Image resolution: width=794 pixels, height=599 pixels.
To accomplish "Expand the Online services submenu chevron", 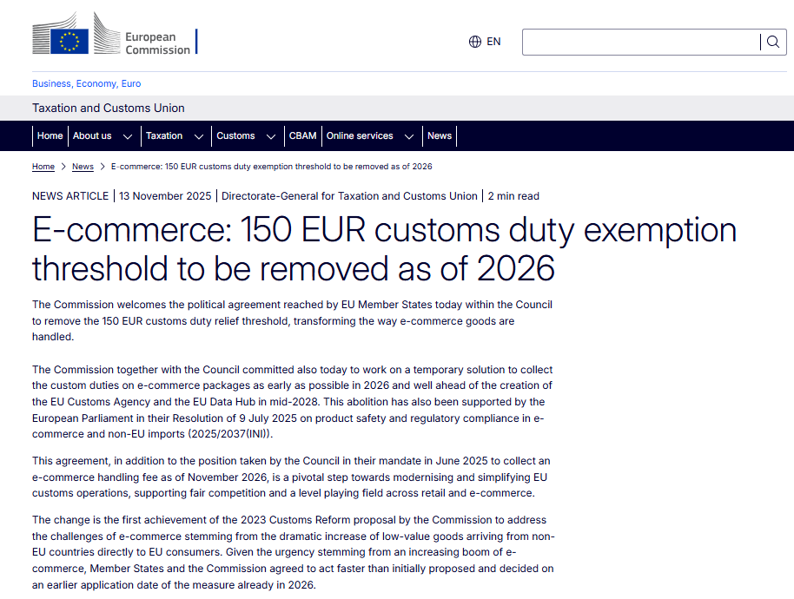I will pos(409,136).
